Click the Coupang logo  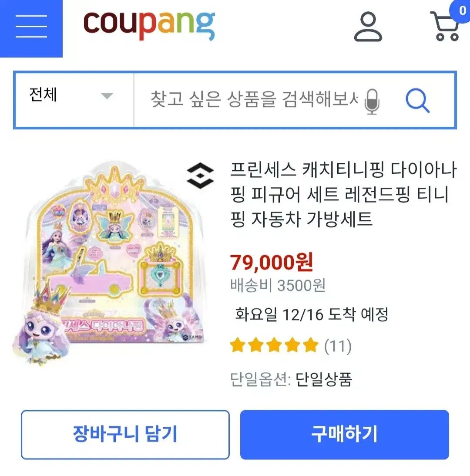(x=149, y=25)
